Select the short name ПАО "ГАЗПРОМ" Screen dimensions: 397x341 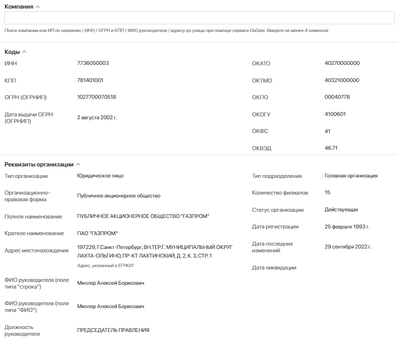pyautogui.click(x=97, y=233)
